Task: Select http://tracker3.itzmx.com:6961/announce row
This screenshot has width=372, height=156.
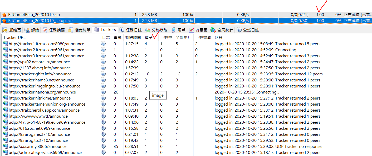Action: 187,56
